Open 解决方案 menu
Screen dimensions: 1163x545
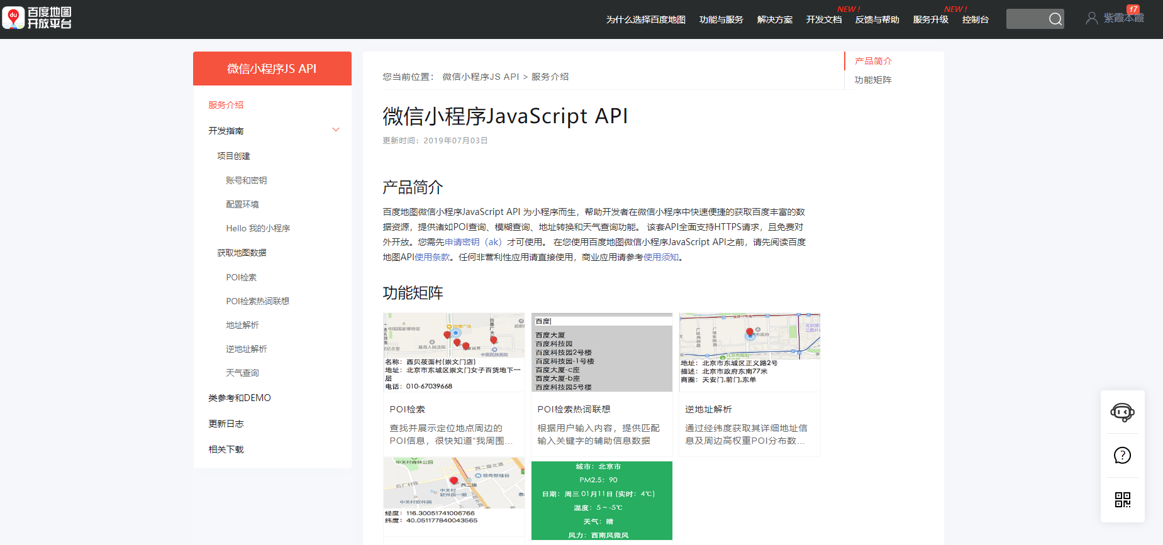(x=775, y=19)
